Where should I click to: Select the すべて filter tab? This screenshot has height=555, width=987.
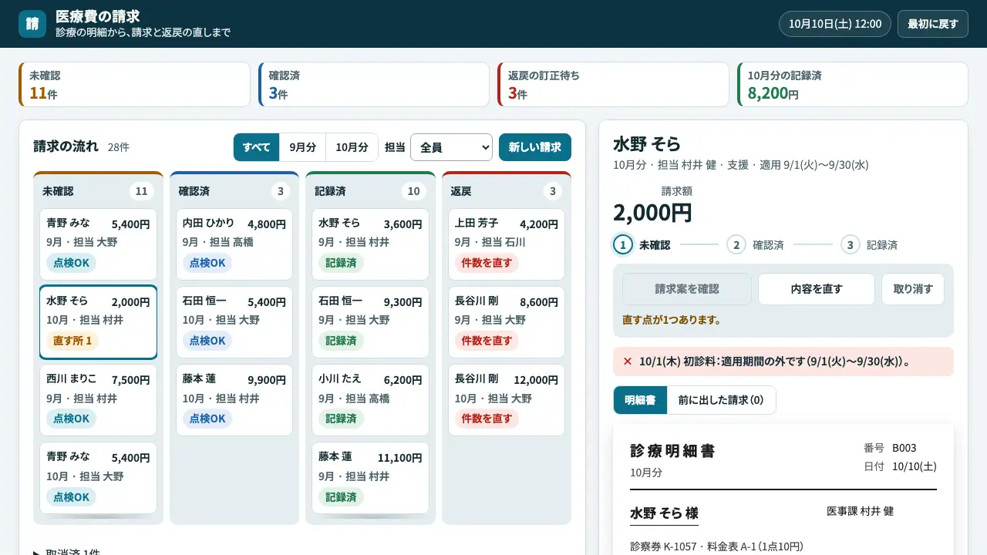click(257, 147)
